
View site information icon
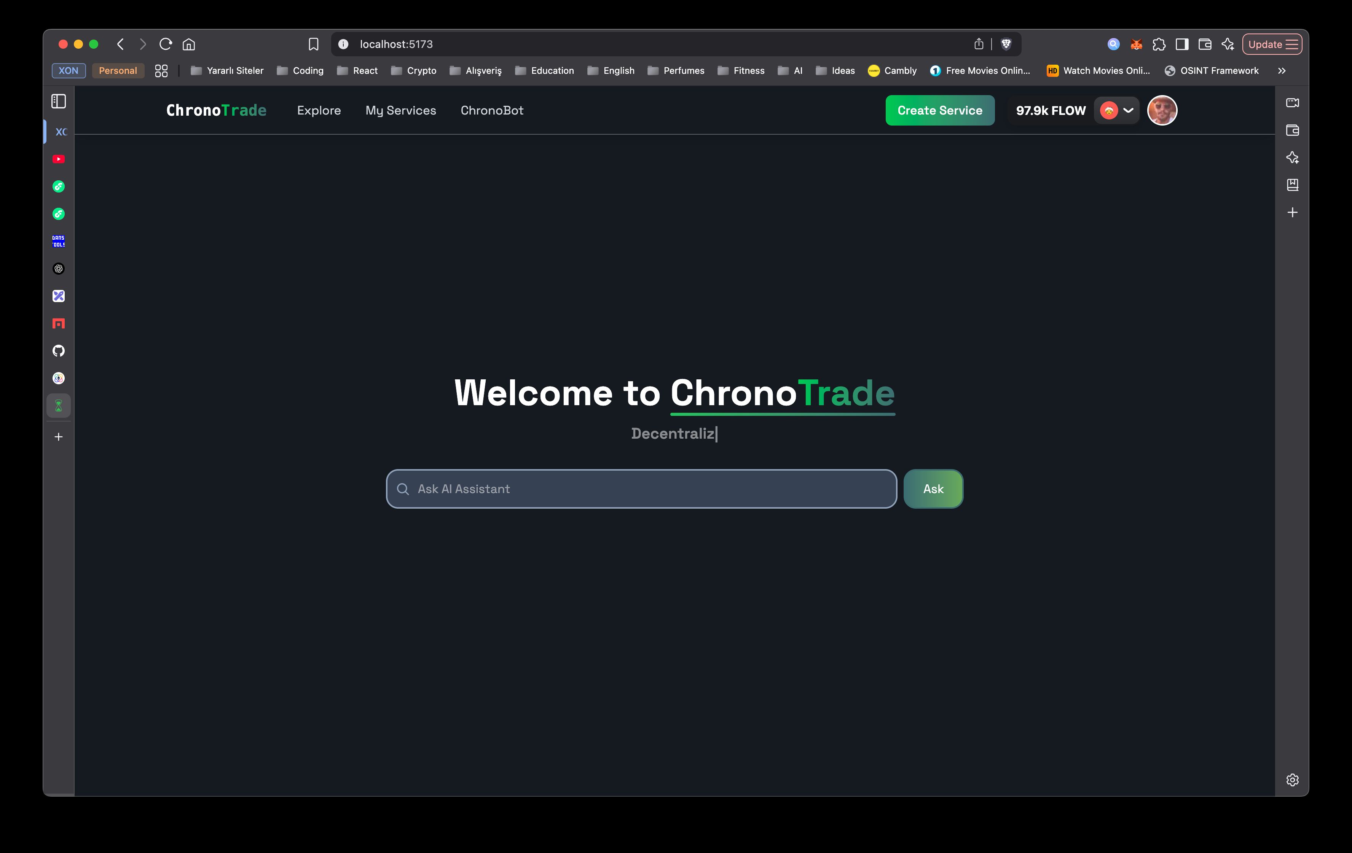[343, 44]
